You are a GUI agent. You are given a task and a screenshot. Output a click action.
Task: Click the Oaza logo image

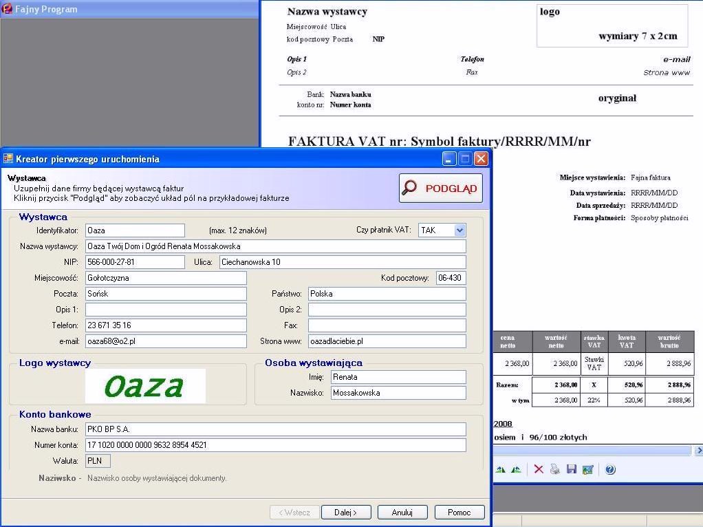tap(145, 386)
